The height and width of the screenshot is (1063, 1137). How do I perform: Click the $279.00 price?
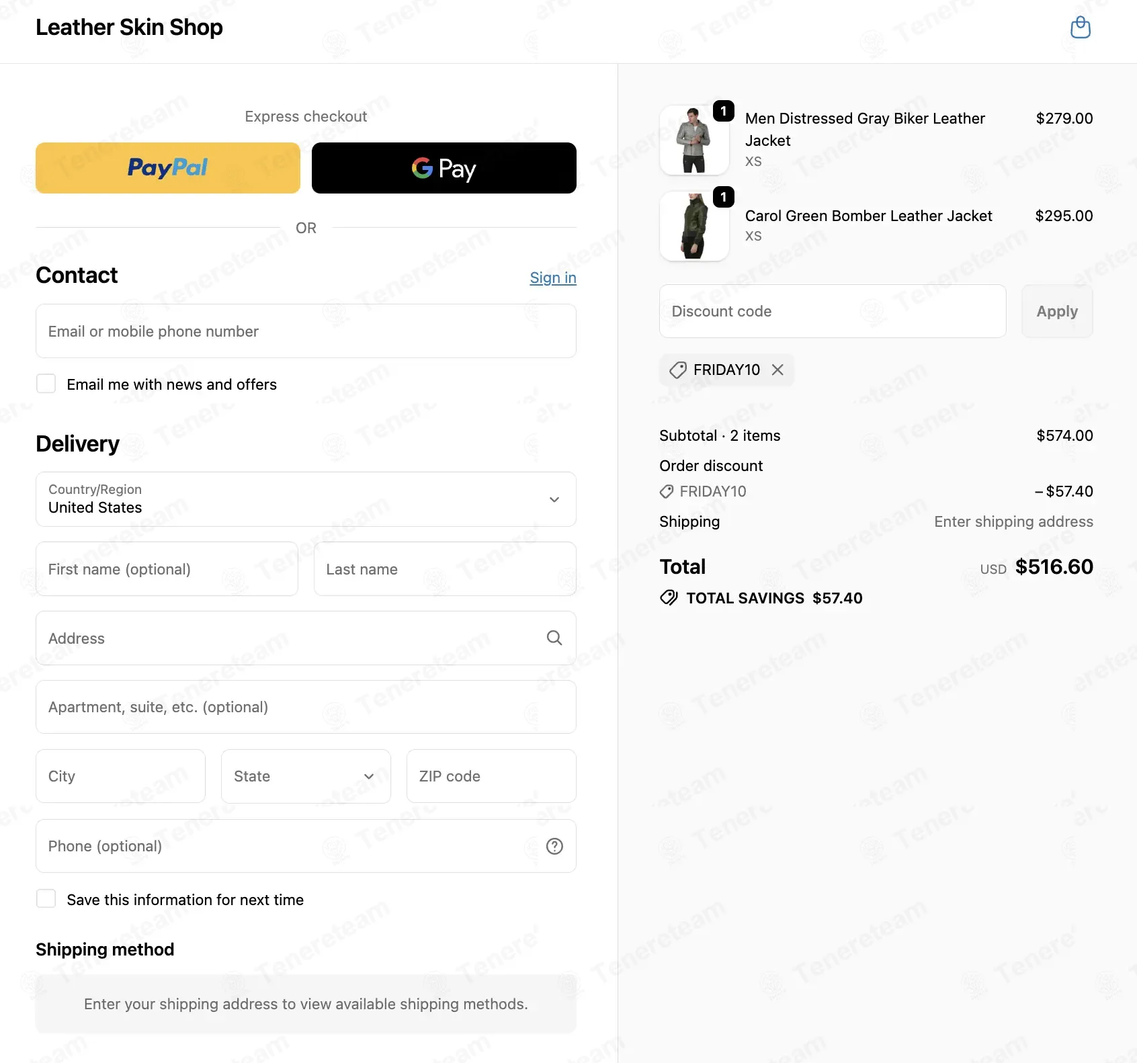(1064, 118)
